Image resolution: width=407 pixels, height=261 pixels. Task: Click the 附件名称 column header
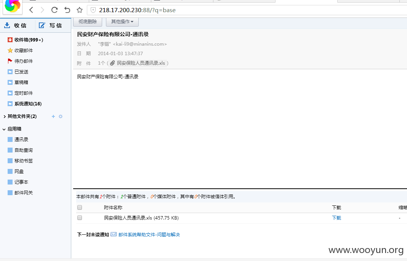pyautogui.click(x=113, y=207)
